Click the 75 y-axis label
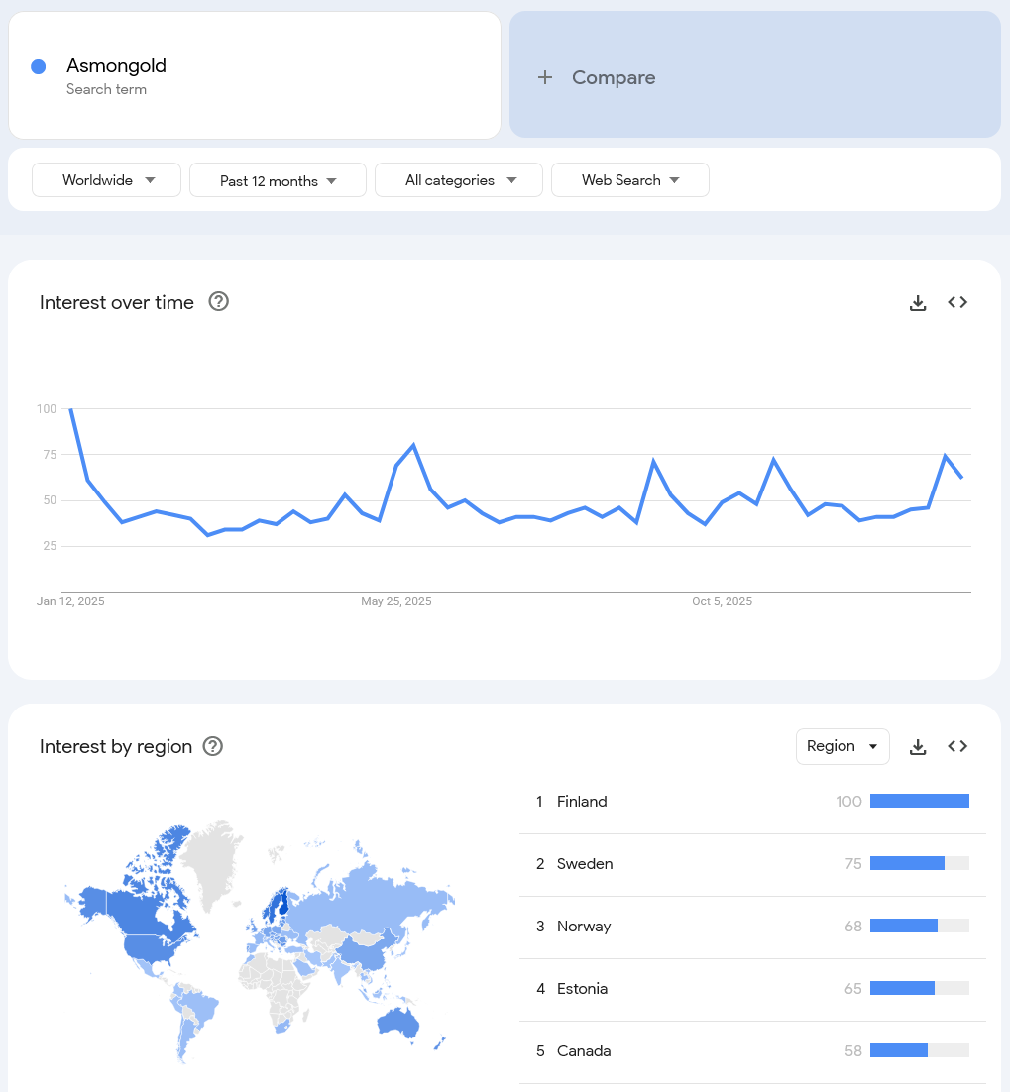This screenshot has width=1010, height=1092. click(x=50, y=455)
